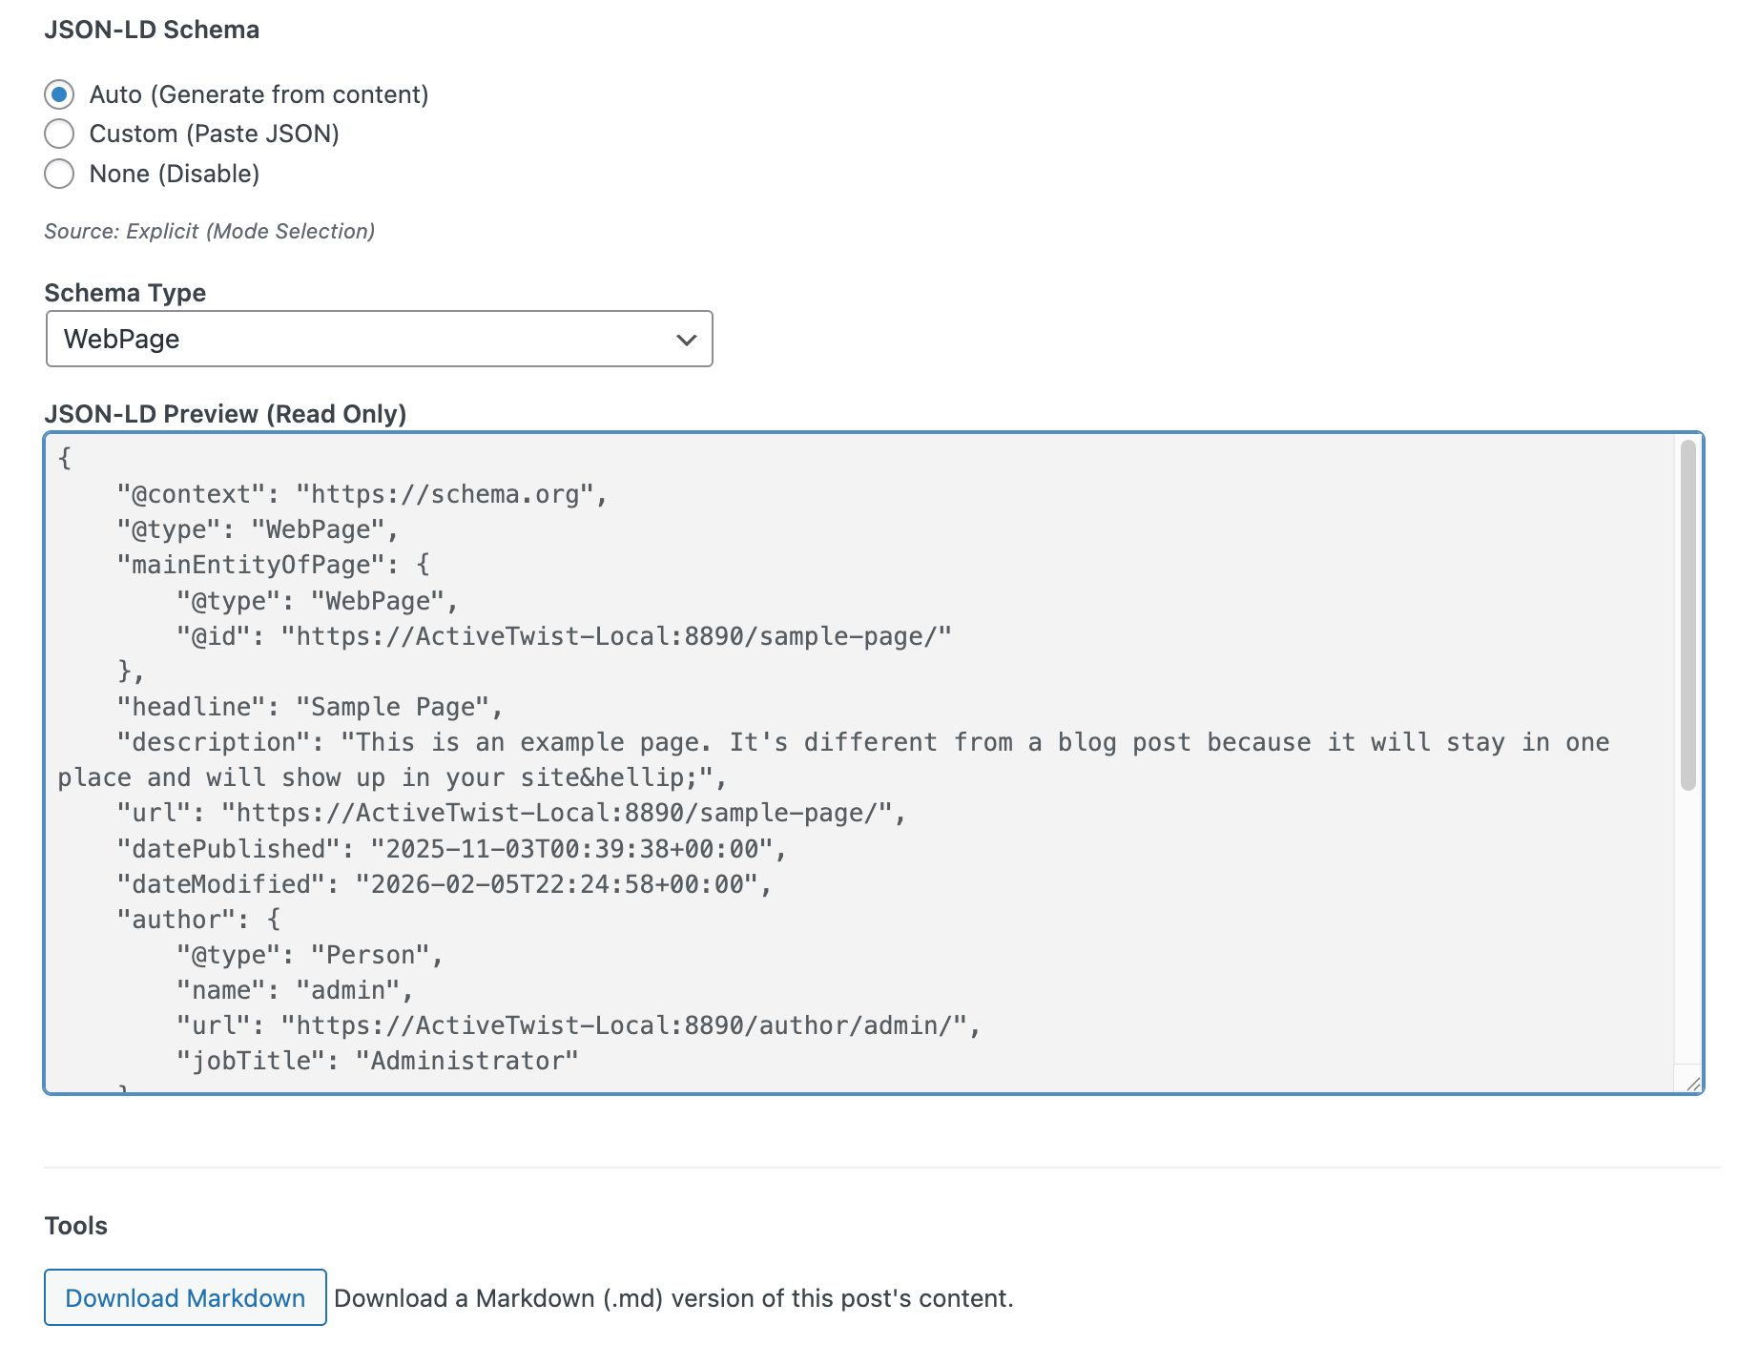Screen dimensions: 1759x1345
Task: Place cursor on the "headline" line in preview
Action: point(309,707)
